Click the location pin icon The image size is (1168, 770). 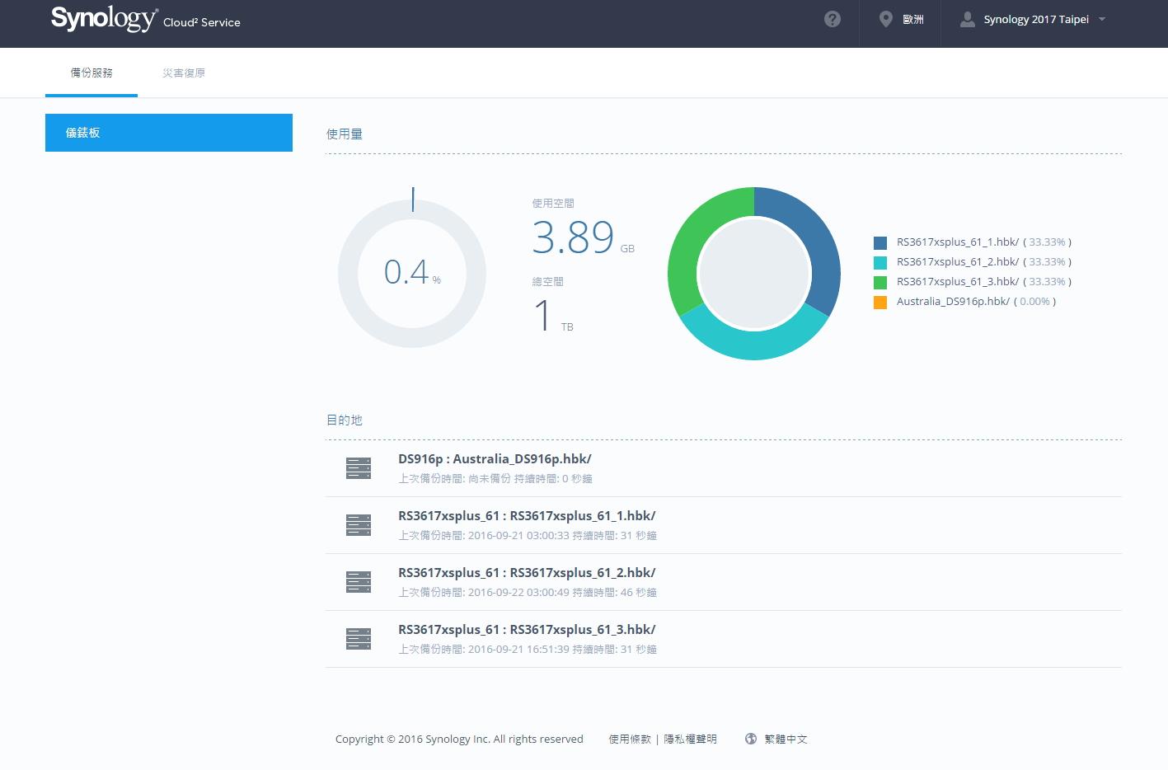(885, 19)
